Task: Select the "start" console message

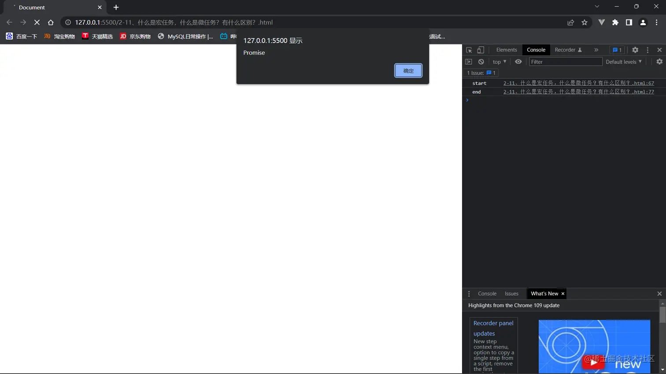Action: (479, 83)
